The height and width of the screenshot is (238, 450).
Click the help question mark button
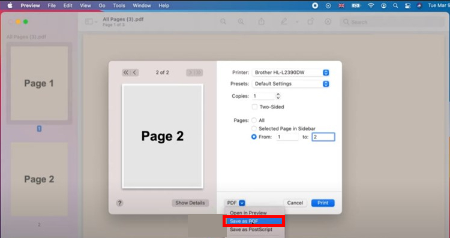pyautogui.click(x=119, y=203)
